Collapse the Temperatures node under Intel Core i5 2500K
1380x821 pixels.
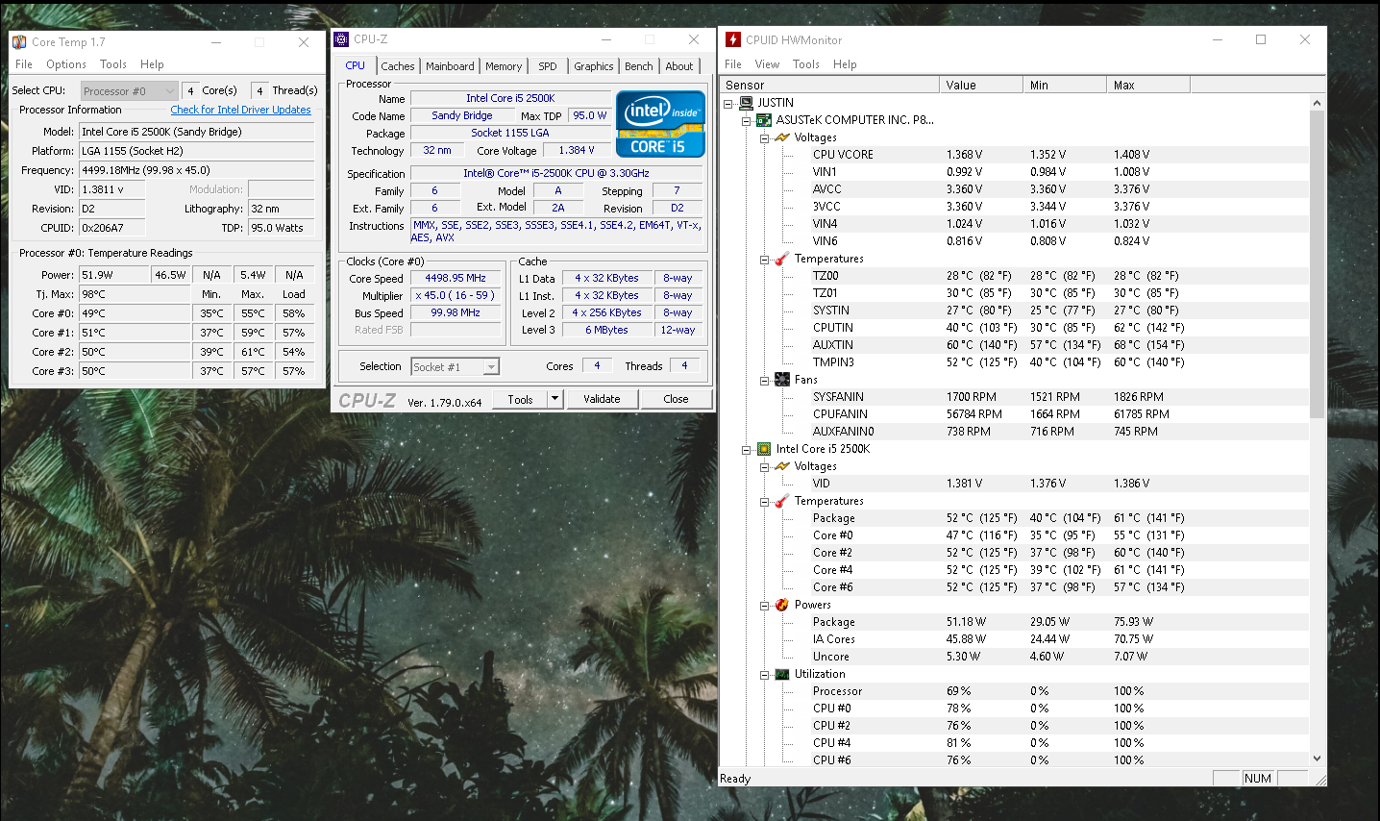click(x=764, y=502)
